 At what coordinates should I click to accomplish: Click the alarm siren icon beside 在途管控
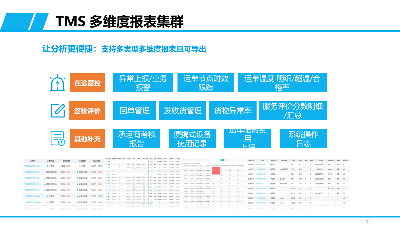coord(58,83)
